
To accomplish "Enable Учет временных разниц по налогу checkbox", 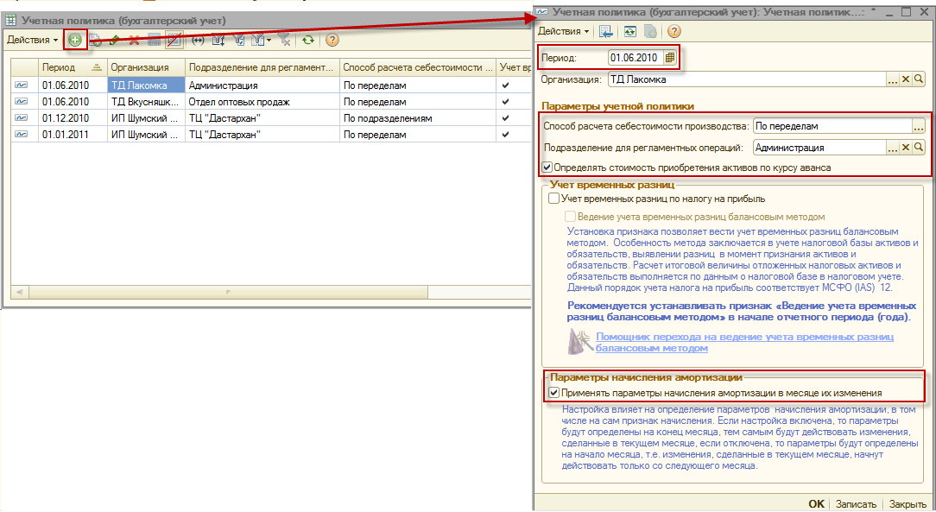I will [554, 199].
